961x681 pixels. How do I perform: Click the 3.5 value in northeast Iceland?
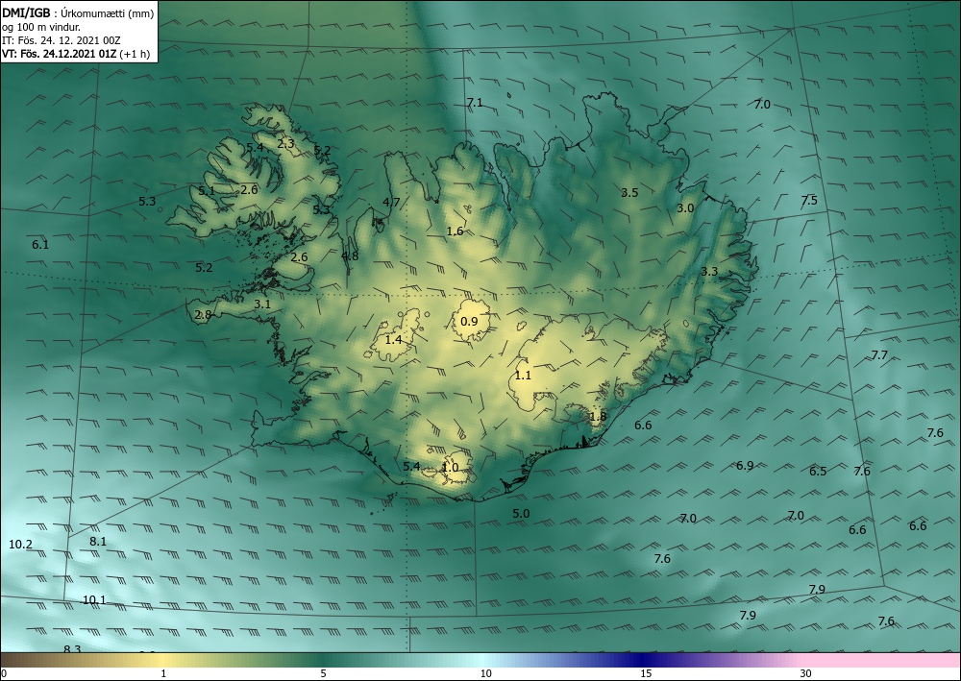(x=629, y=192)
